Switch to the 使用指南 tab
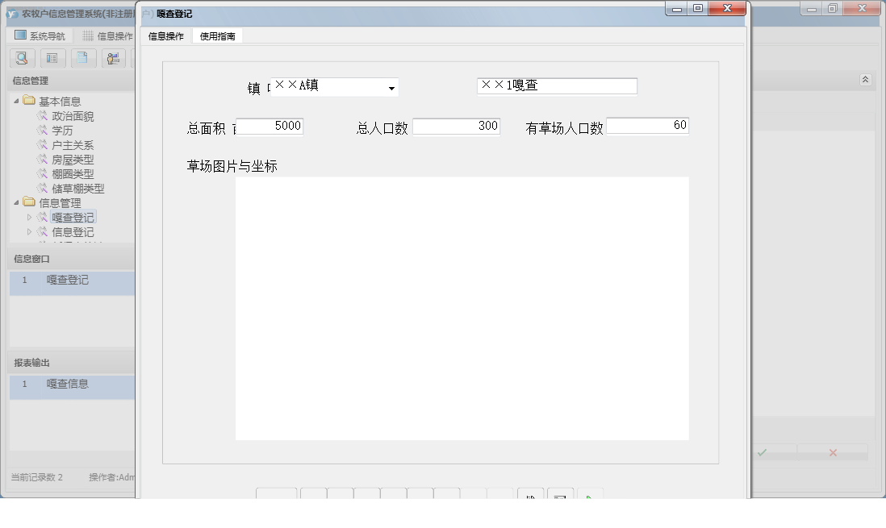Screen dimensions: 886x528 click(x=216, y=35)
